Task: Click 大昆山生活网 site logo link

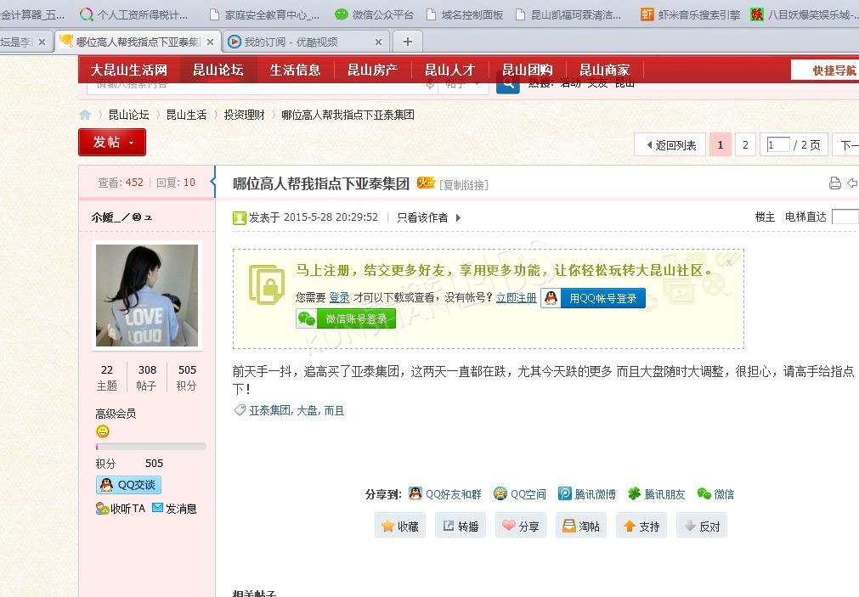Action: [x=129, y=70]
